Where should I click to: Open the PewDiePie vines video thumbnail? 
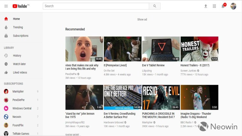pos(84,49)
